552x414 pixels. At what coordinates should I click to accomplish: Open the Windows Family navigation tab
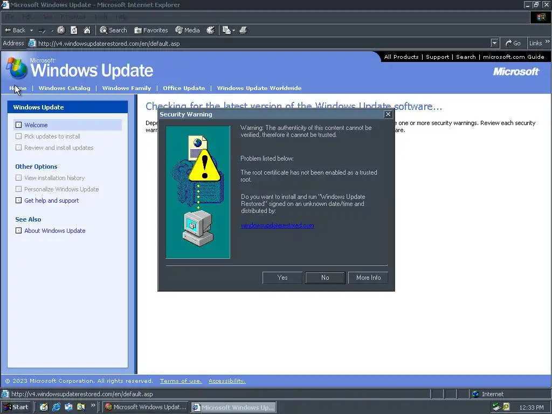pyautogui.click(x=126, y=88)
